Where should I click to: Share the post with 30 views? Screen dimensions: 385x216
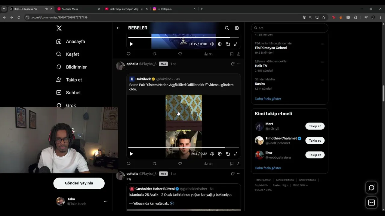(x=239, y=164)
